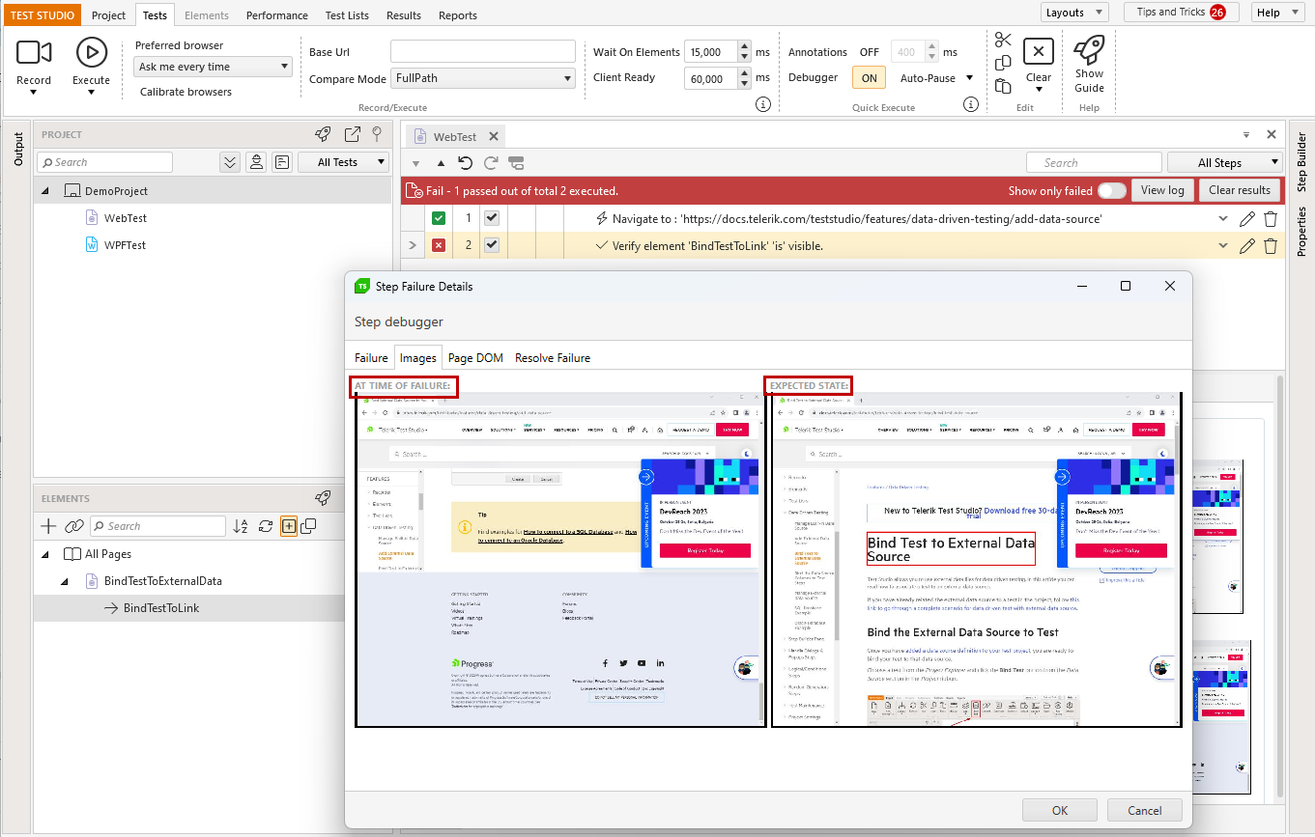Open the Preferred browser dropdown
1315x837 pixels.
point(213,67)
